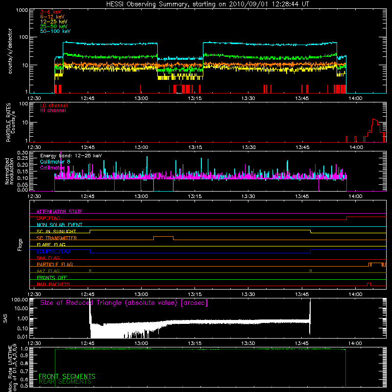Click the FLARE_FLAG label

(51, 245)
